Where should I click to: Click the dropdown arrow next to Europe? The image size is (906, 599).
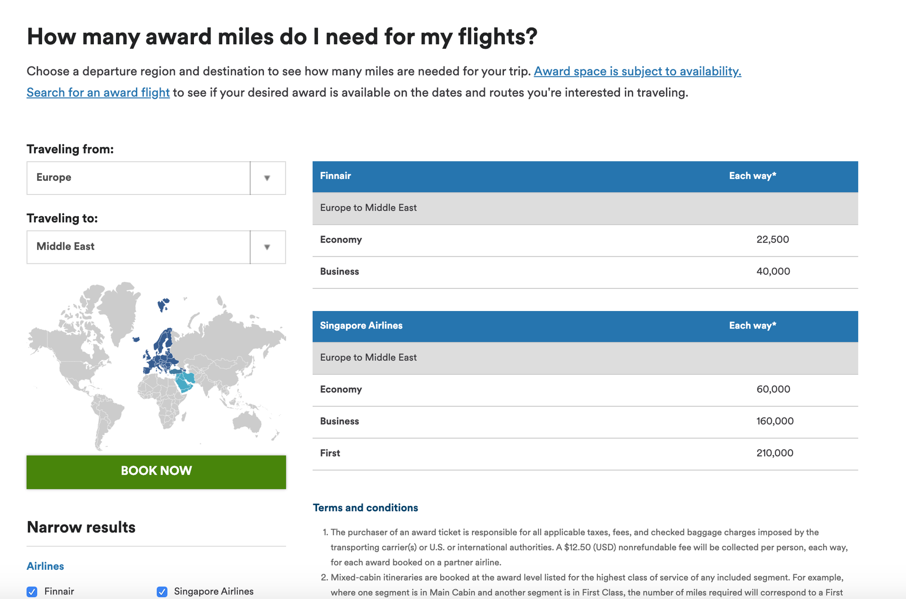pyautogui.click(x=268, y=178)
